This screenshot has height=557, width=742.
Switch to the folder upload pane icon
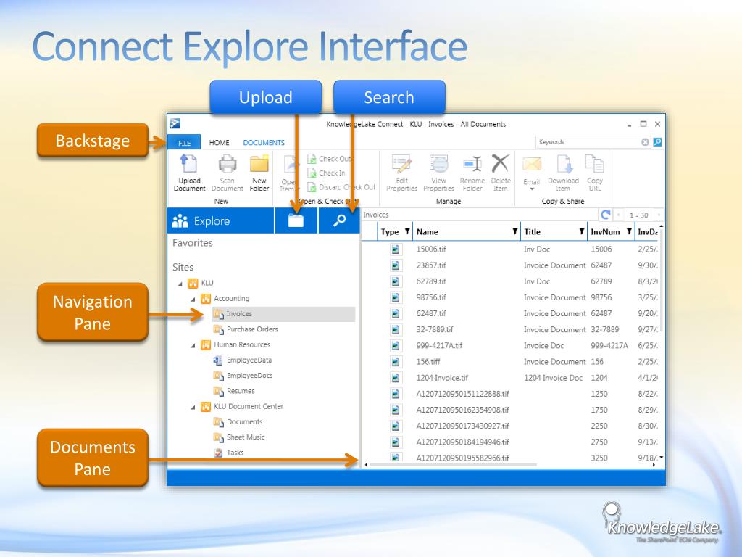pos(296,220)
